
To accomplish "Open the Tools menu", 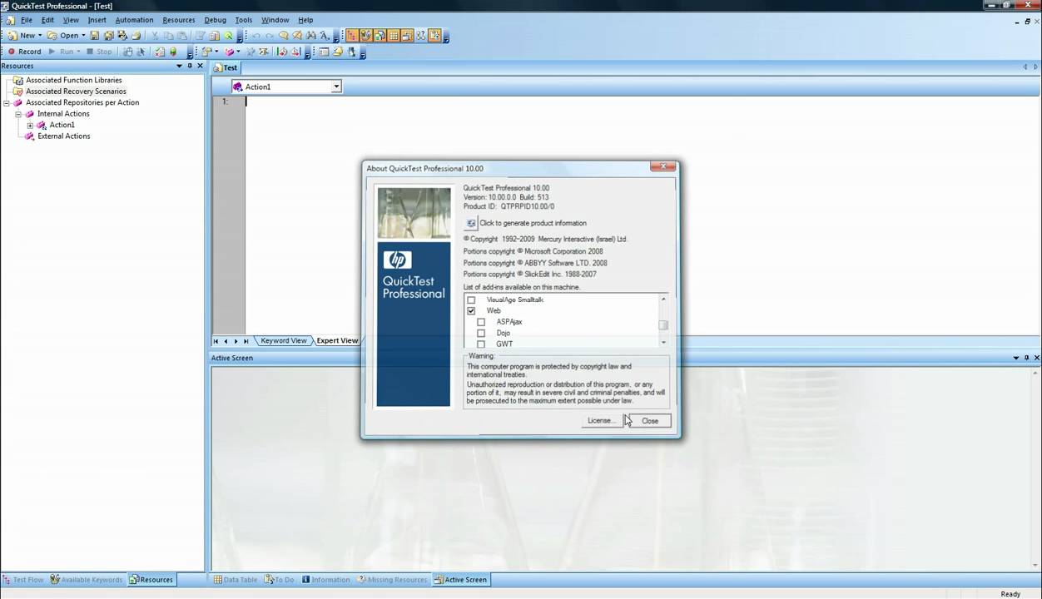I will (243, 20).
